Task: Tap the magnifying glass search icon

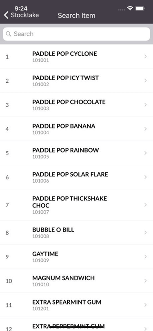Action: pyautogui.click(x=9, y=34)
